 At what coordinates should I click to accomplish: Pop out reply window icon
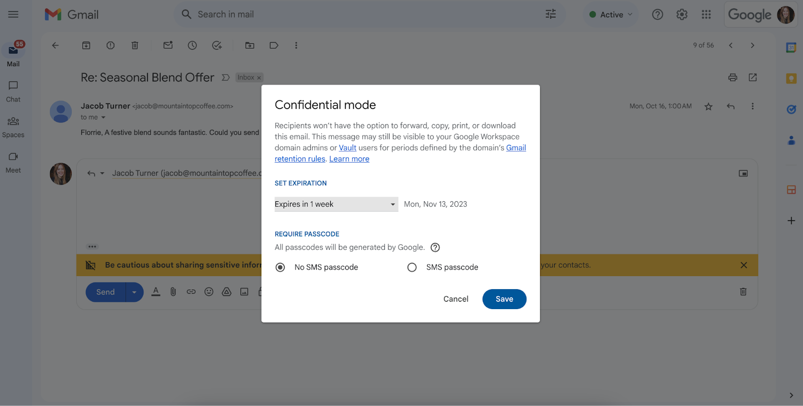pyautogui.click(x=743, y=173)
